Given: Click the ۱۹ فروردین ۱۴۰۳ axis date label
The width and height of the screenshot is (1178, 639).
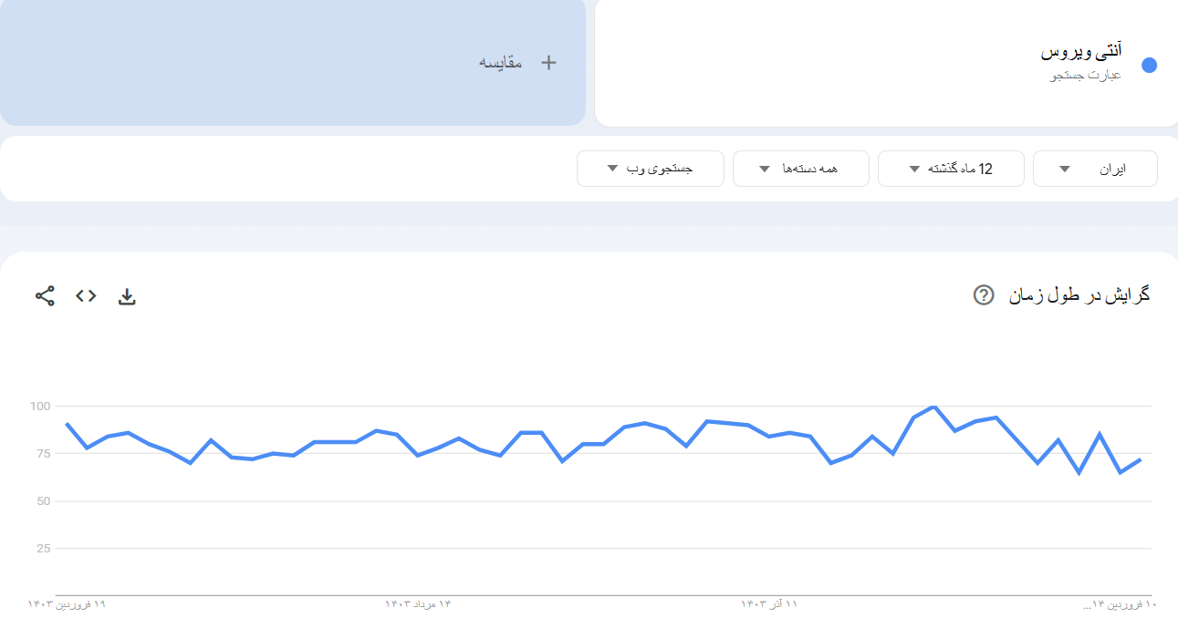Looking at the screenshot, I should (67, 604).
